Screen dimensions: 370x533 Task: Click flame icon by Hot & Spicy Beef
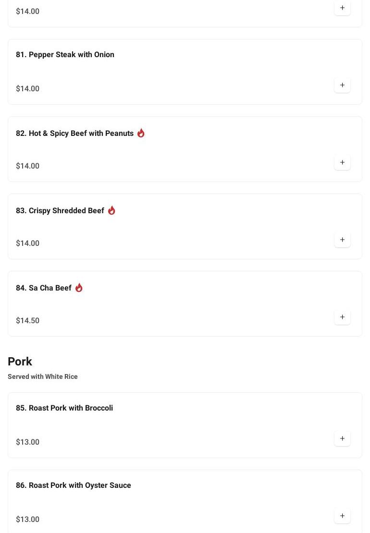click(x=141, y=133)
